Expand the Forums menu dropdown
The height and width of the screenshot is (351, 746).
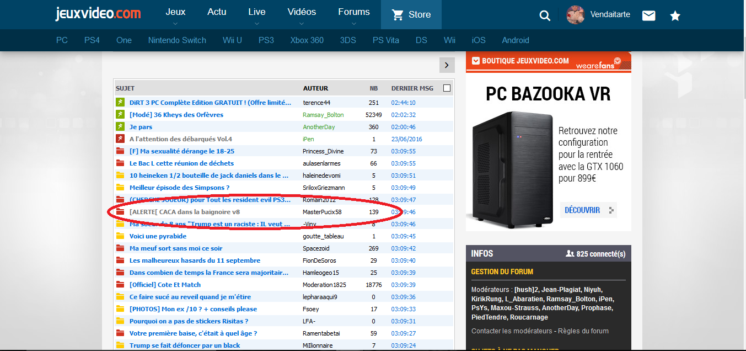(x=354, y=15)
